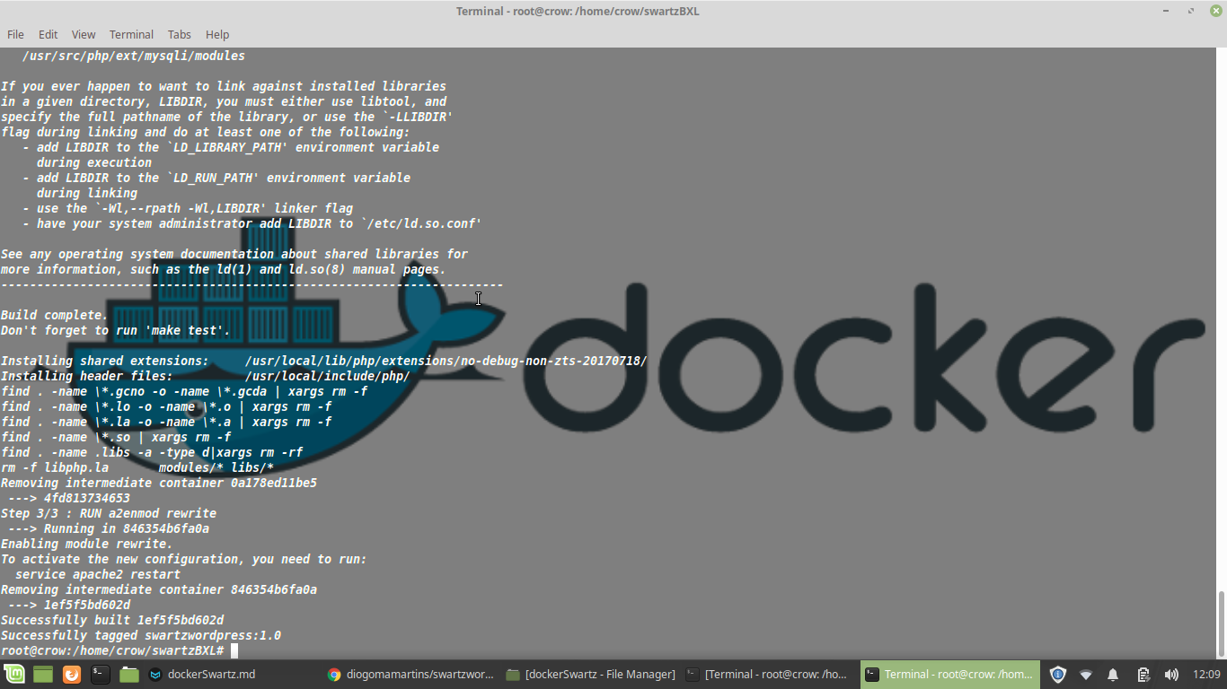1227x689 pixels.
Task: Click the 'Enabling module rewrite.' line
Action: [86, 544]
